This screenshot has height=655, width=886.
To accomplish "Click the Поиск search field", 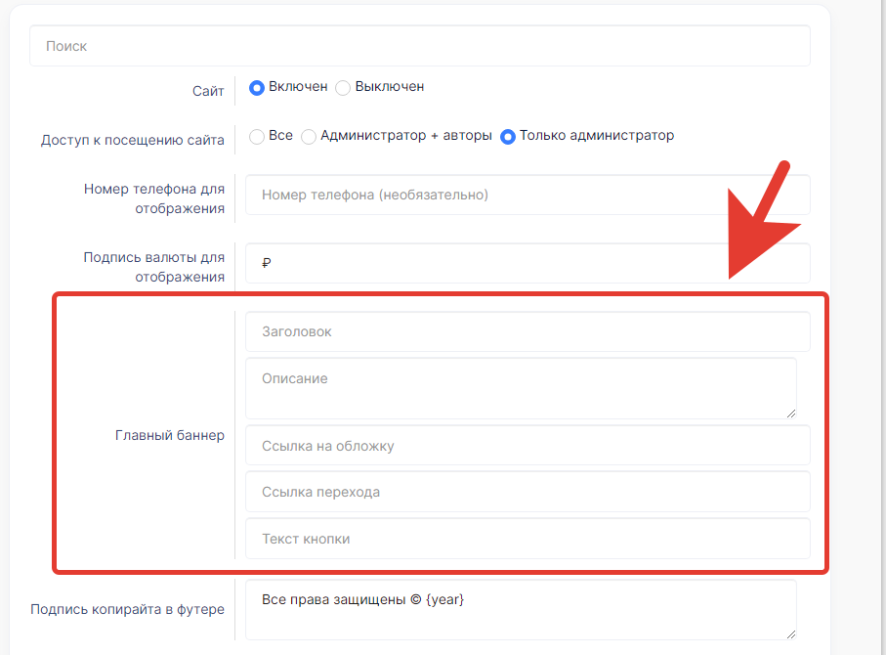I will [420, 46].
